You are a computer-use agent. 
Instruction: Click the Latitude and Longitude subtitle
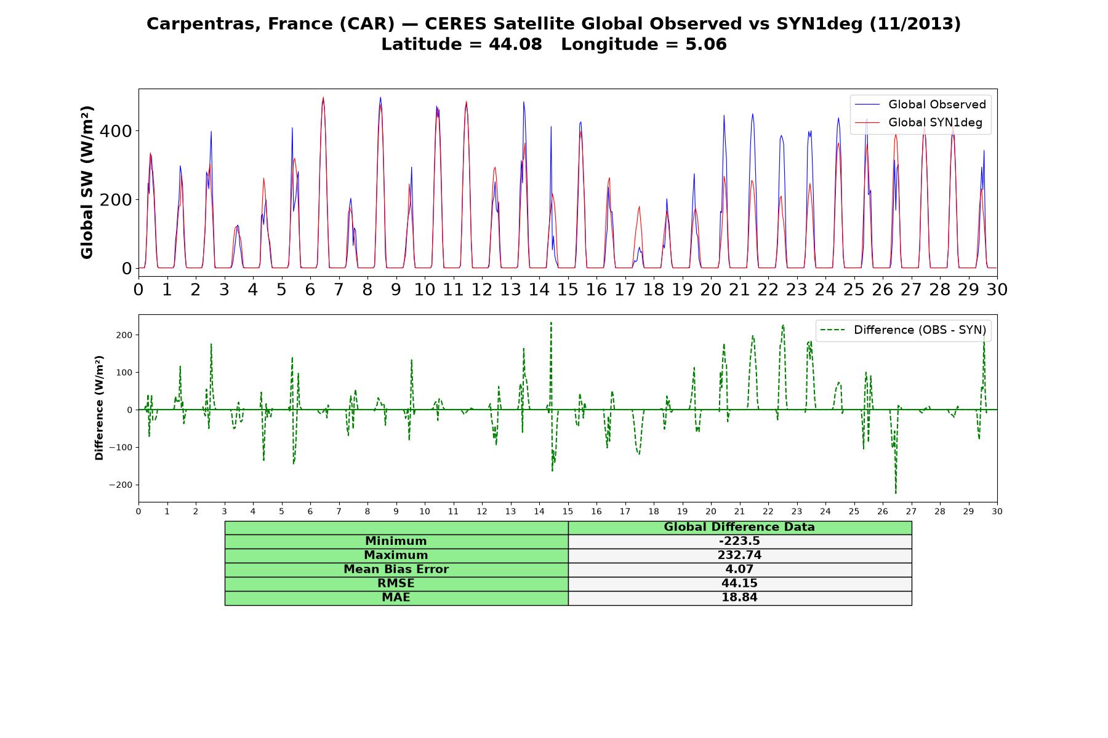tap(553, 44)
